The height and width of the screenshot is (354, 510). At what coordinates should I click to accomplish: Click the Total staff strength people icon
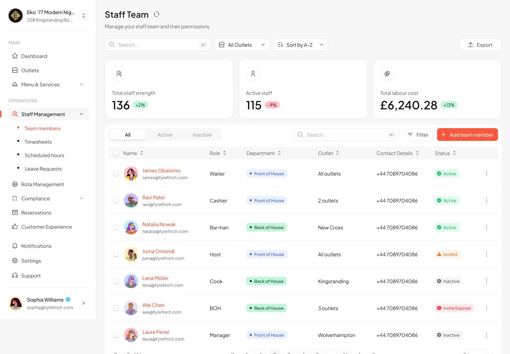(119, 74)
